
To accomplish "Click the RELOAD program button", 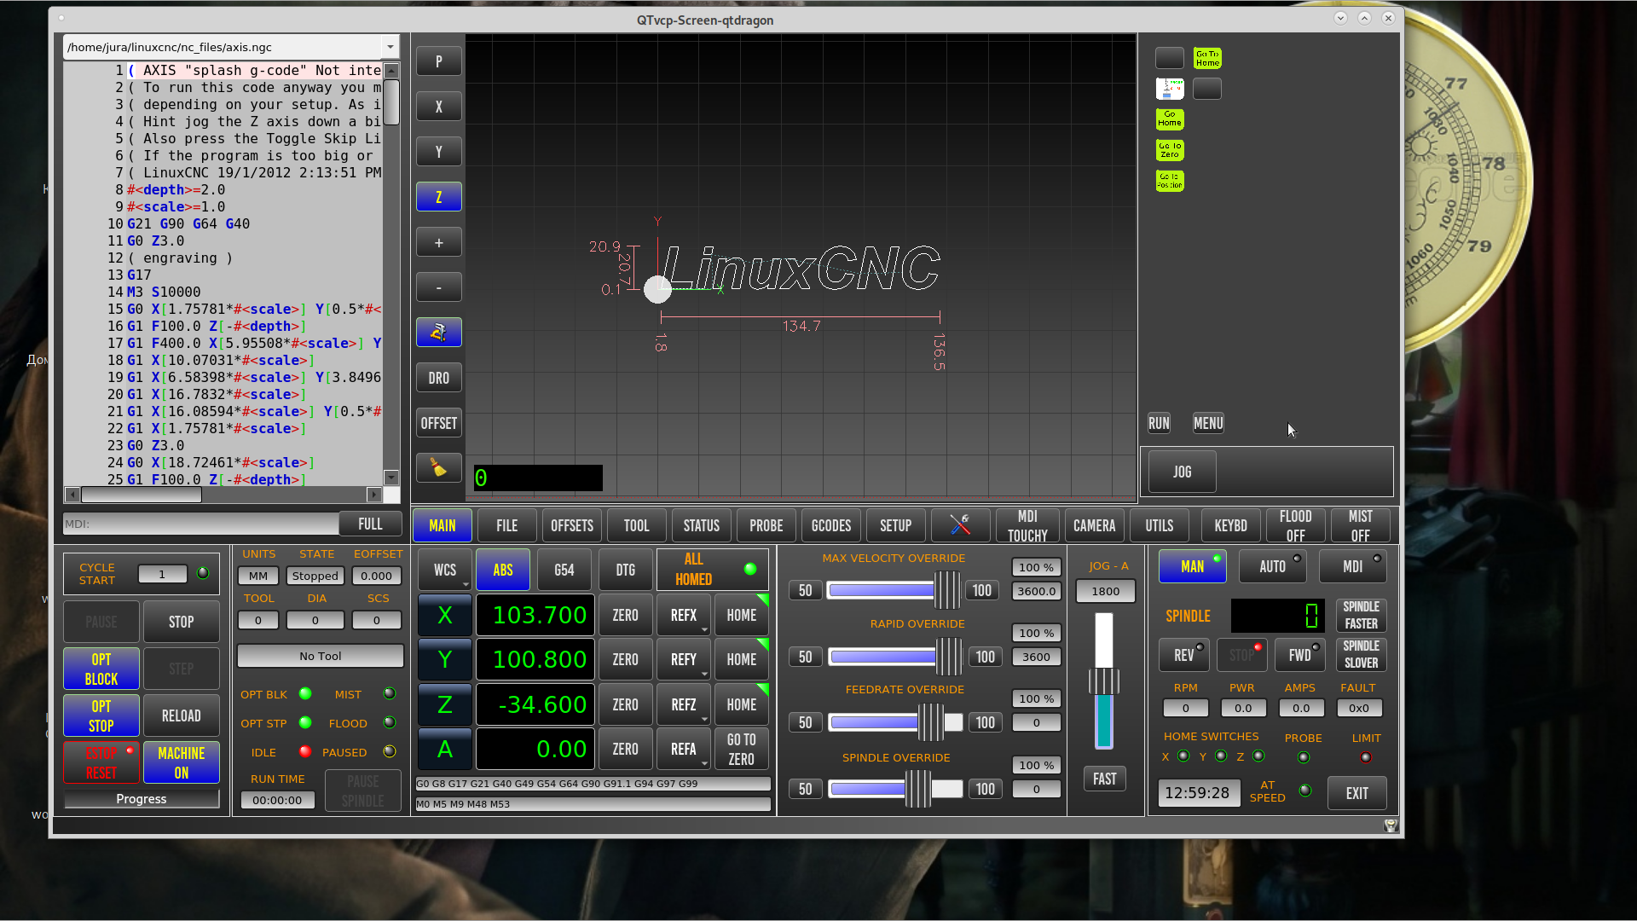I will pos(182,715).
